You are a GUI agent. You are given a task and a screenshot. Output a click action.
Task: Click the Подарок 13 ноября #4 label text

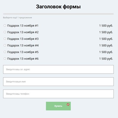pos(23,45)
